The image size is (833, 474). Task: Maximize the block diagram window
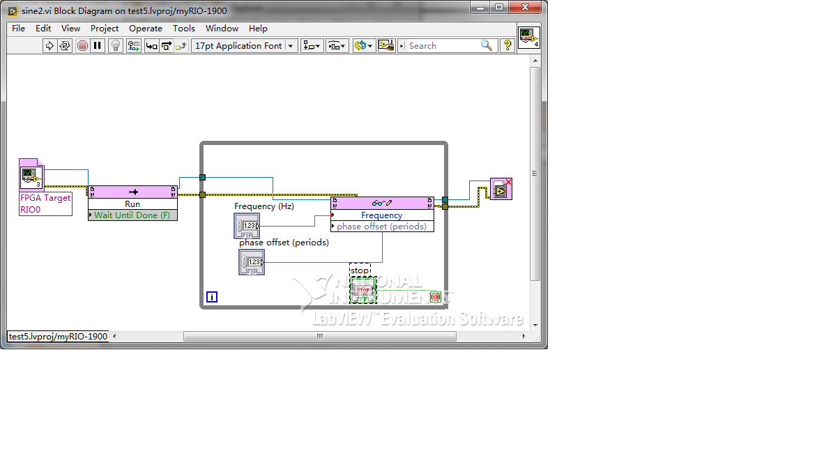pyautogui.click(x=499, y=8)
